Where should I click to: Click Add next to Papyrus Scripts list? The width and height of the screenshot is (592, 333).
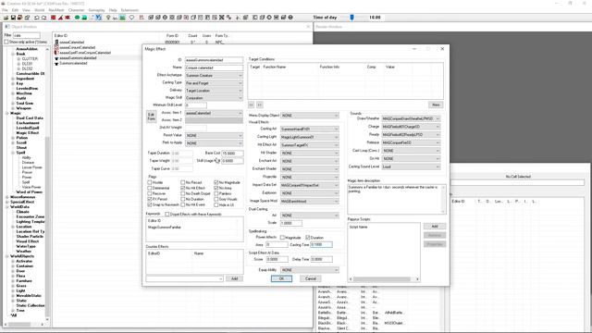435,227
